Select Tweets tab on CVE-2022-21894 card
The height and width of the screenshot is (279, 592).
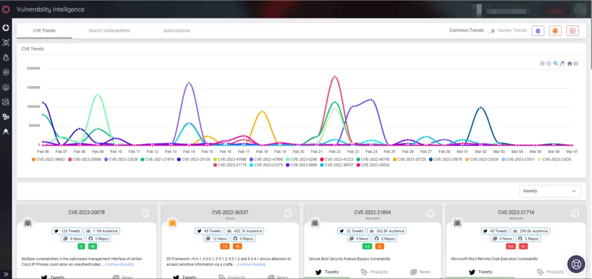coord(327,272)
